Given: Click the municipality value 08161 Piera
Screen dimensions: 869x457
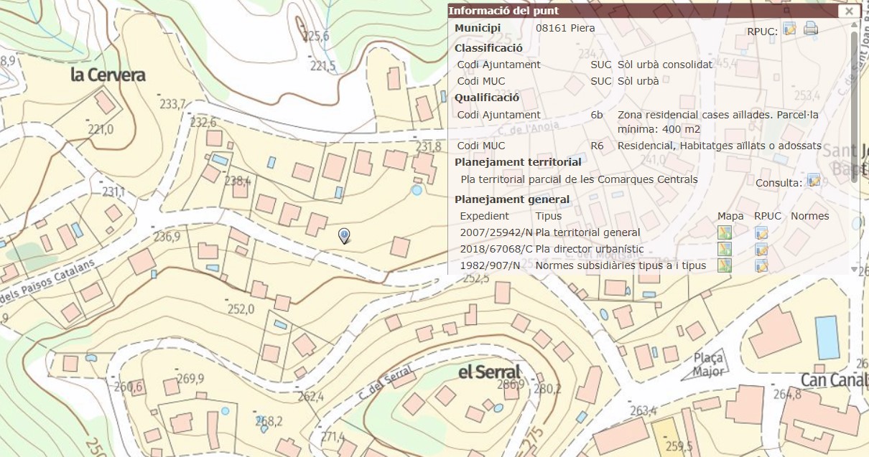Looking at the screenshot, I should point(565,29).
